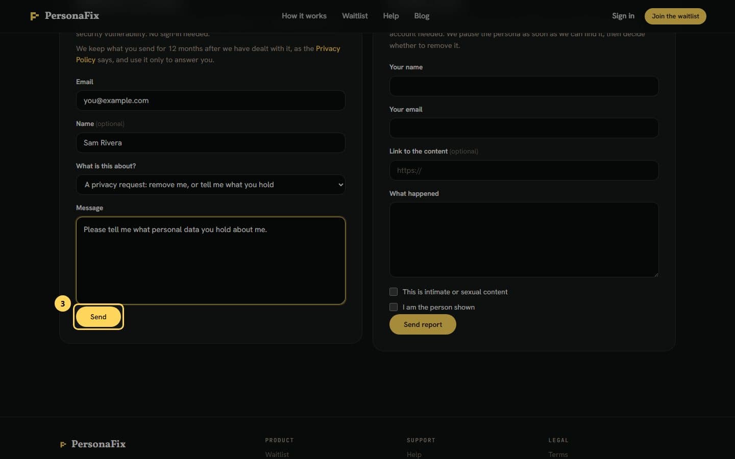Image resolution: width=735 pixels, height=459 pixels.
Task: Click the Sign in link
Action: 623,16
